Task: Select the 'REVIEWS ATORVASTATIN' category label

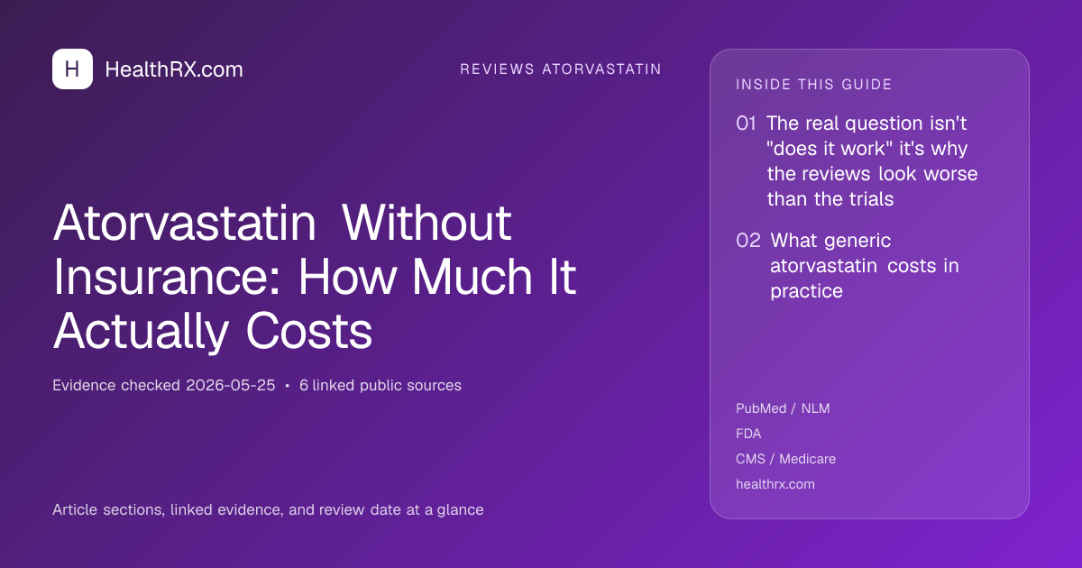Action: coord(561,69)
